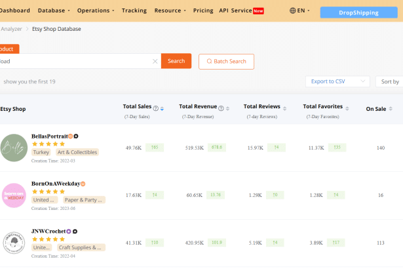Viewport: 403px width, 269px height.
Task: Clear the search field with X icon
Action: point(155,61)
